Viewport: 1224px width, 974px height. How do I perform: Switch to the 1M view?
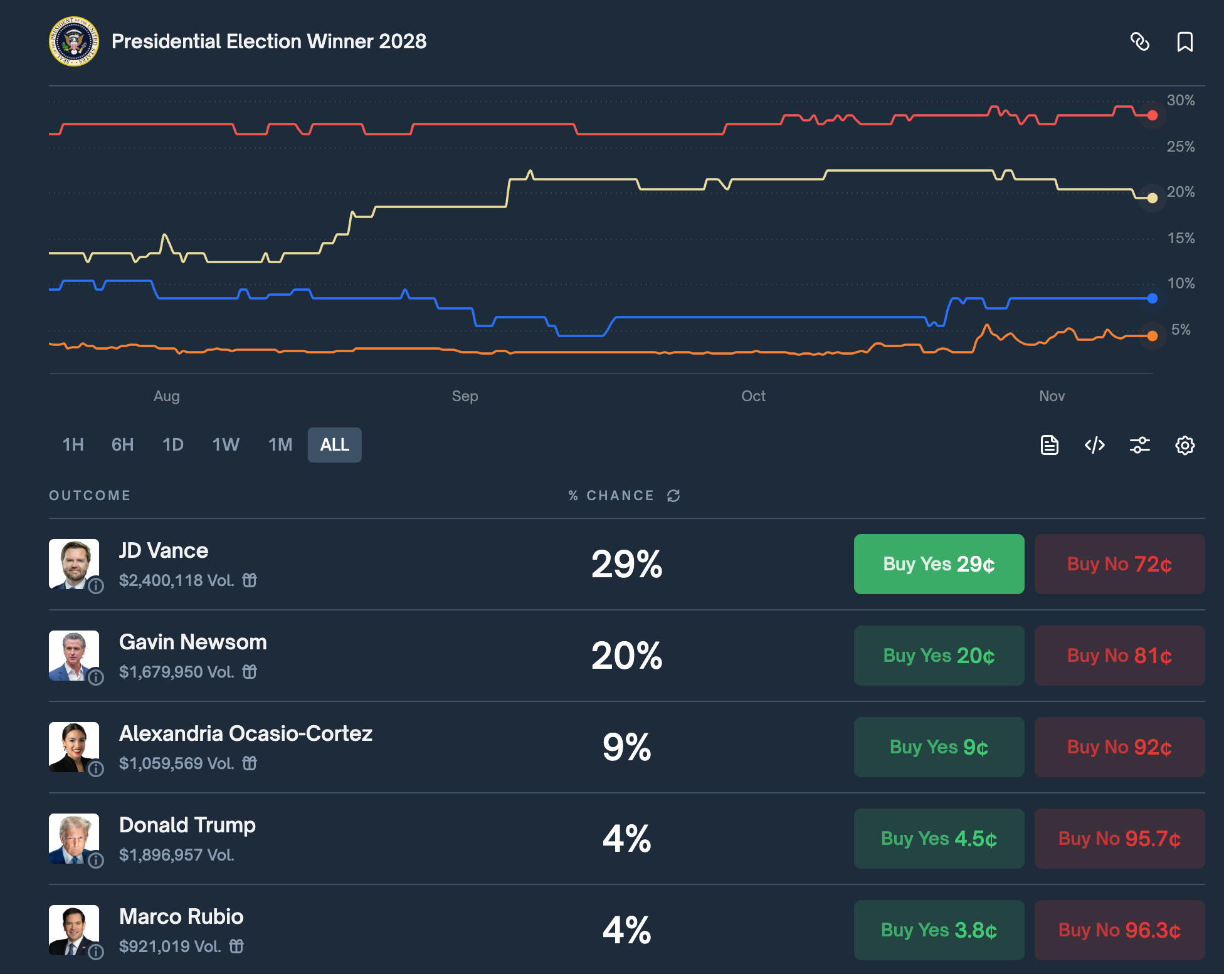click(x=280, y=444)
